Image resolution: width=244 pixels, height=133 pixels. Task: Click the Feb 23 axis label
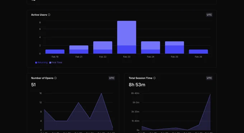[x=127, y=57]
